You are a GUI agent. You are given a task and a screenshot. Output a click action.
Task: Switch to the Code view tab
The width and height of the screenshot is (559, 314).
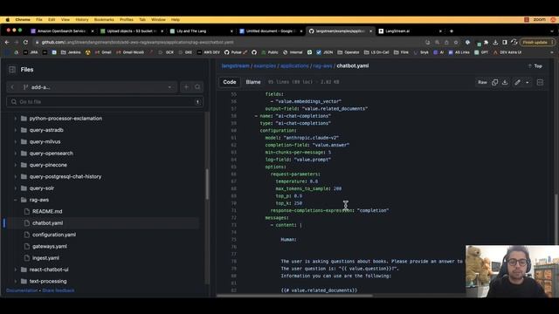[229, 82]
